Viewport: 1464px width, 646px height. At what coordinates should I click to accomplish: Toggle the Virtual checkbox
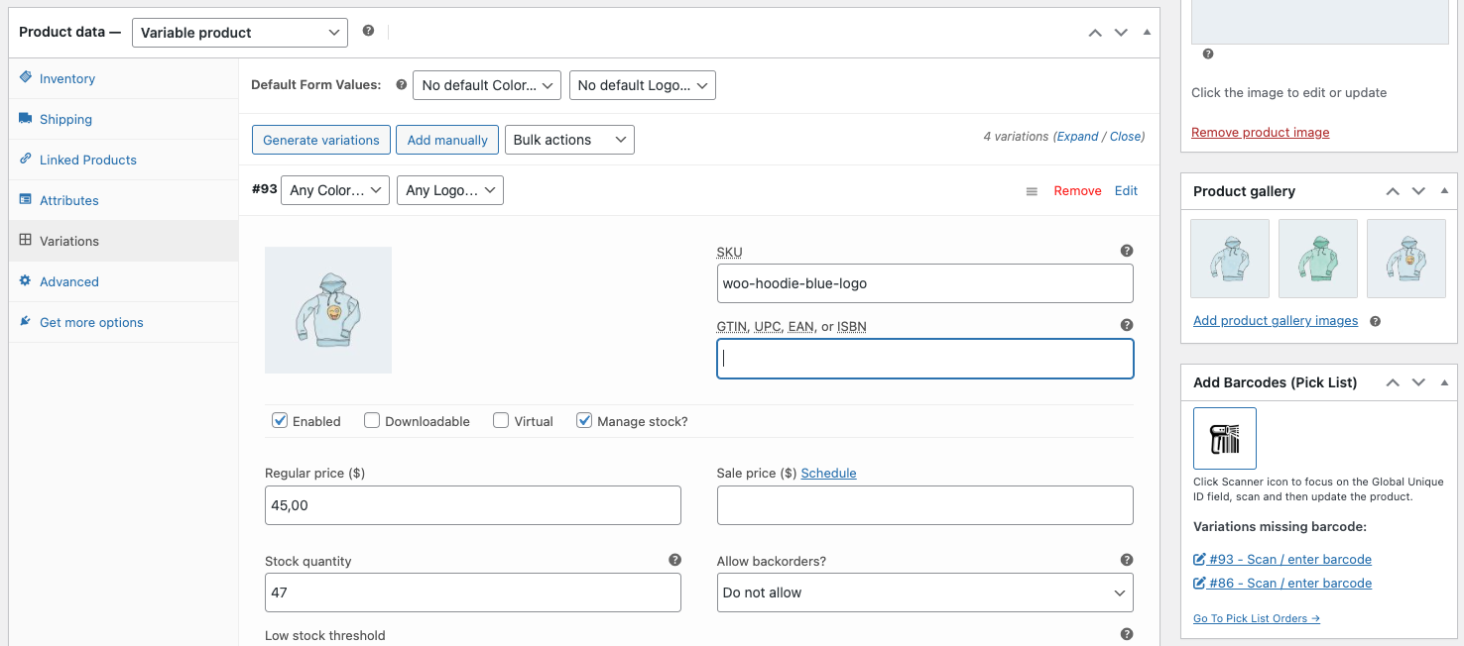(x=500, y=420)
